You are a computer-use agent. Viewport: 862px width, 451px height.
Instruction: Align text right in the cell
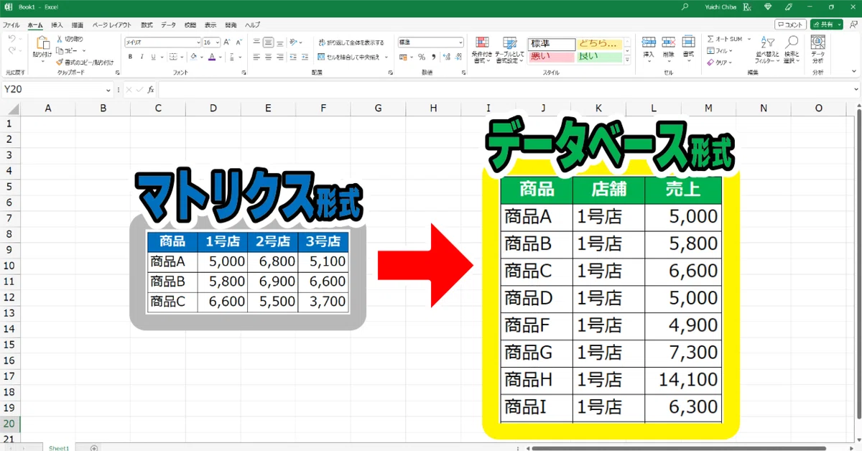pyautogui.click(x=279, y=57)
